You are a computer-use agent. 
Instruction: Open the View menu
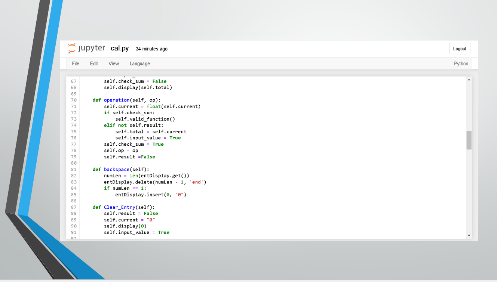tap(114, 63)
